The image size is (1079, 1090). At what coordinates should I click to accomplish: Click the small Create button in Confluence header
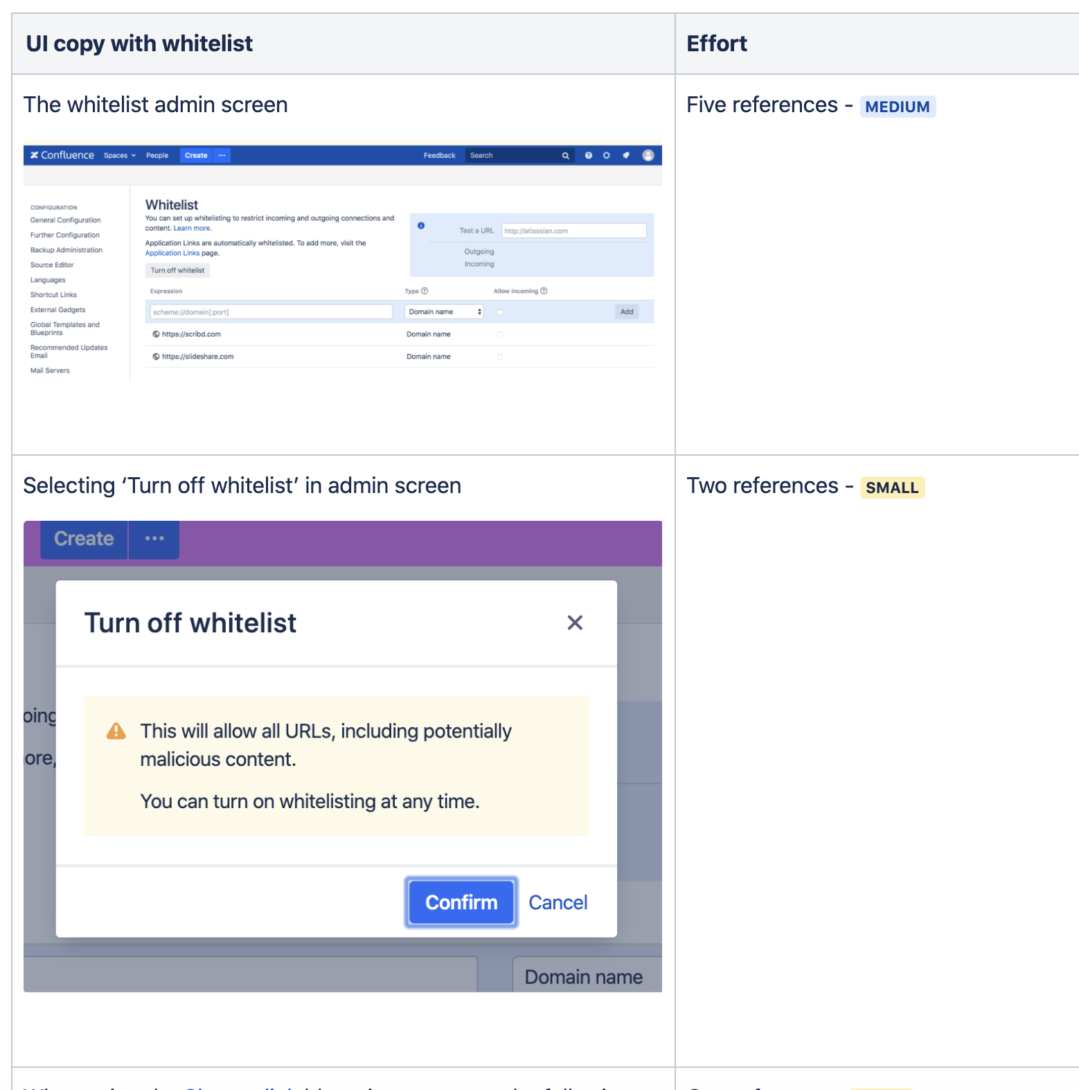coord(196,155)
